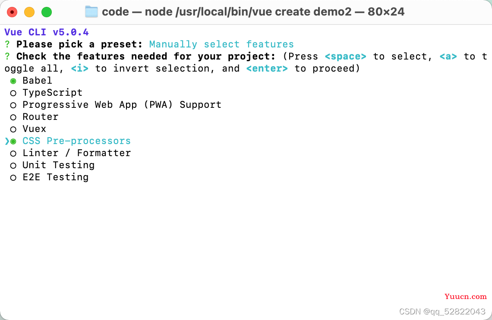Click "Progressive Web App (PWA) Support" text
Viewport: 492px width, 320px height.
122,105
